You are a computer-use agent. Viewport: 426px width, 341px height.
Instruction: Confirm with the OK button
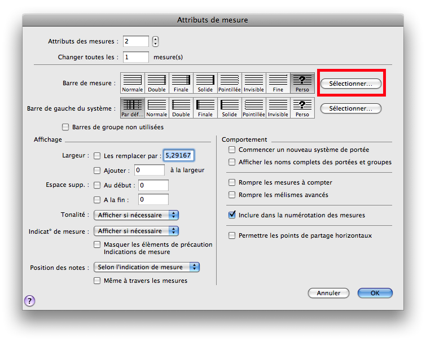coord(375,293)
